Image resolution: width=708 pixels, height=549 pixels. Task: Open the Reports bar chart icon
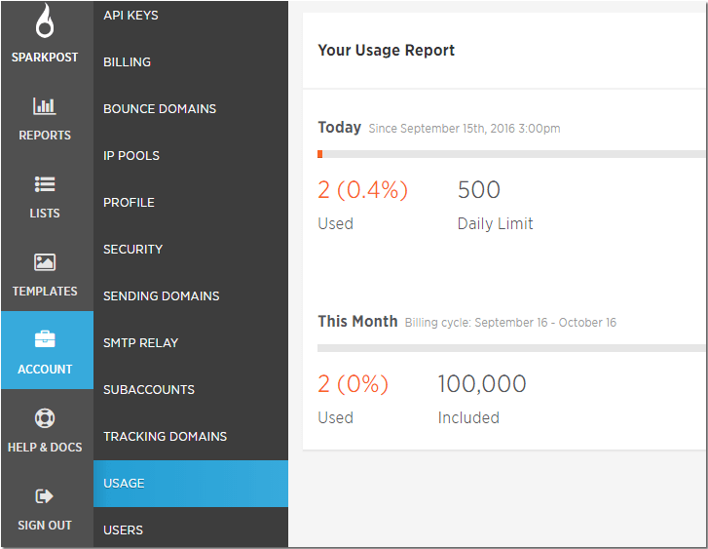click(44, 106)
